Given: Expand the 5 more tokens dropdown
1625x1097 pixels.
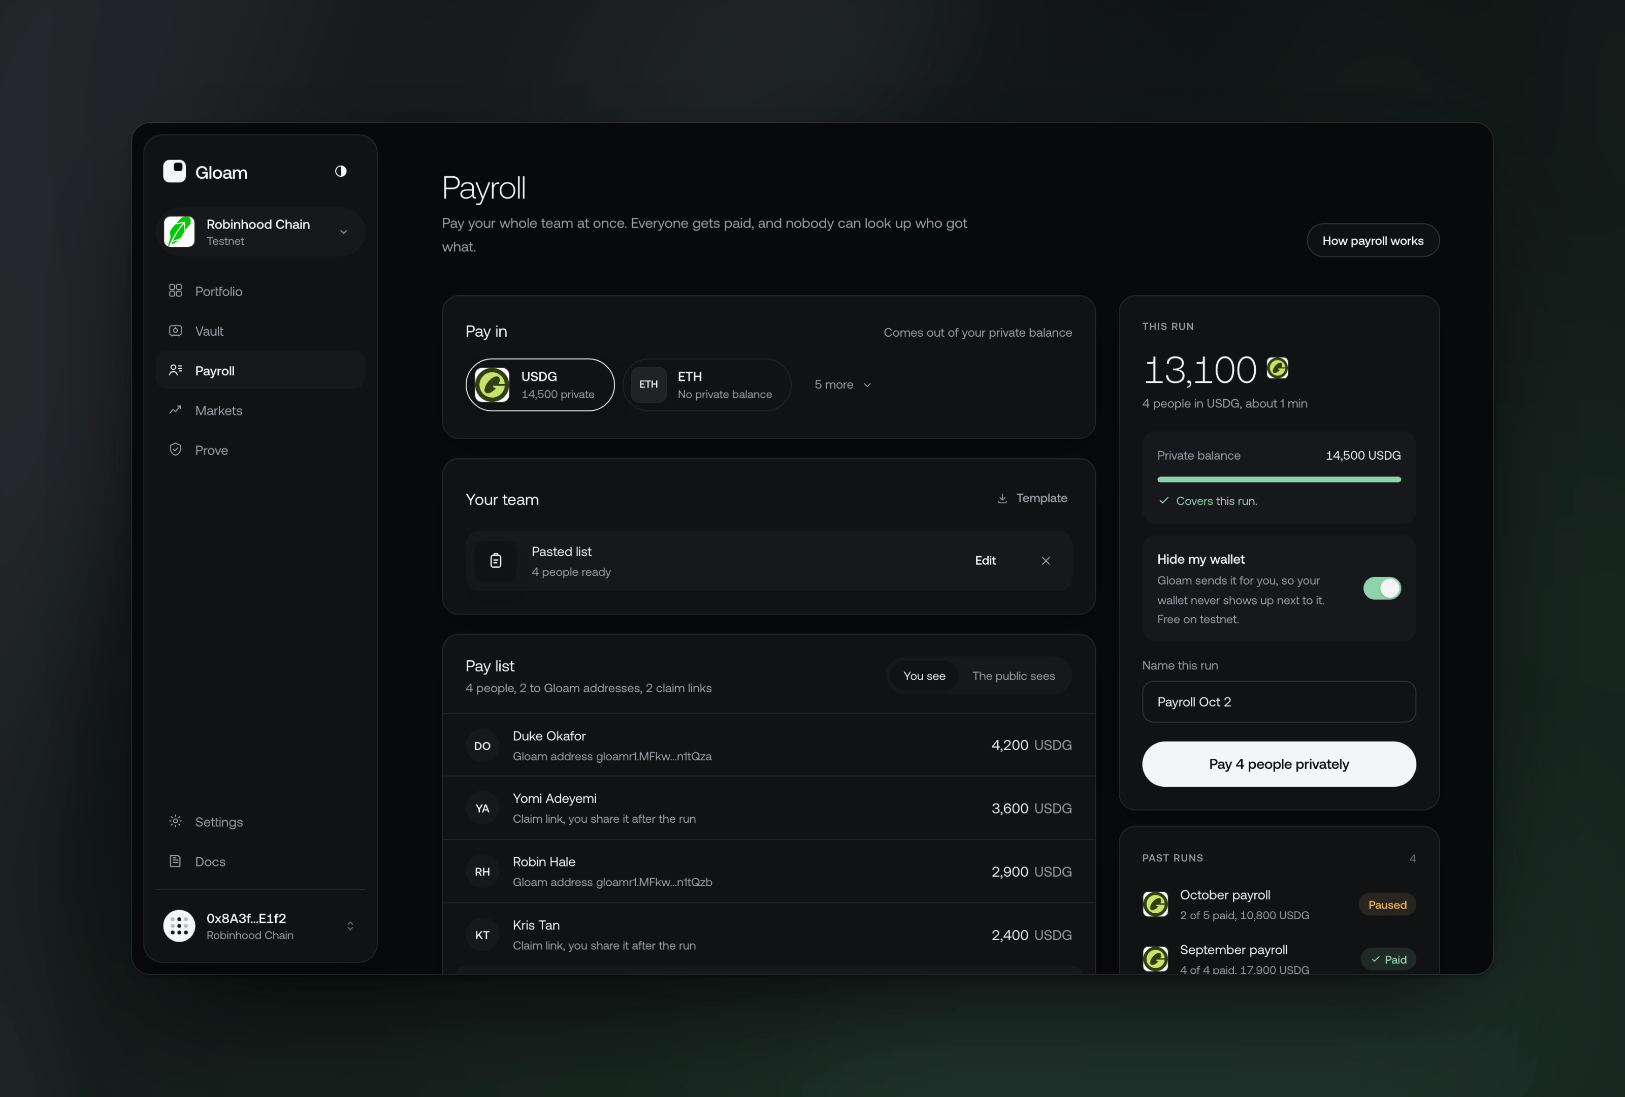Looking at the screenshot, I should (x=842, y=384).
